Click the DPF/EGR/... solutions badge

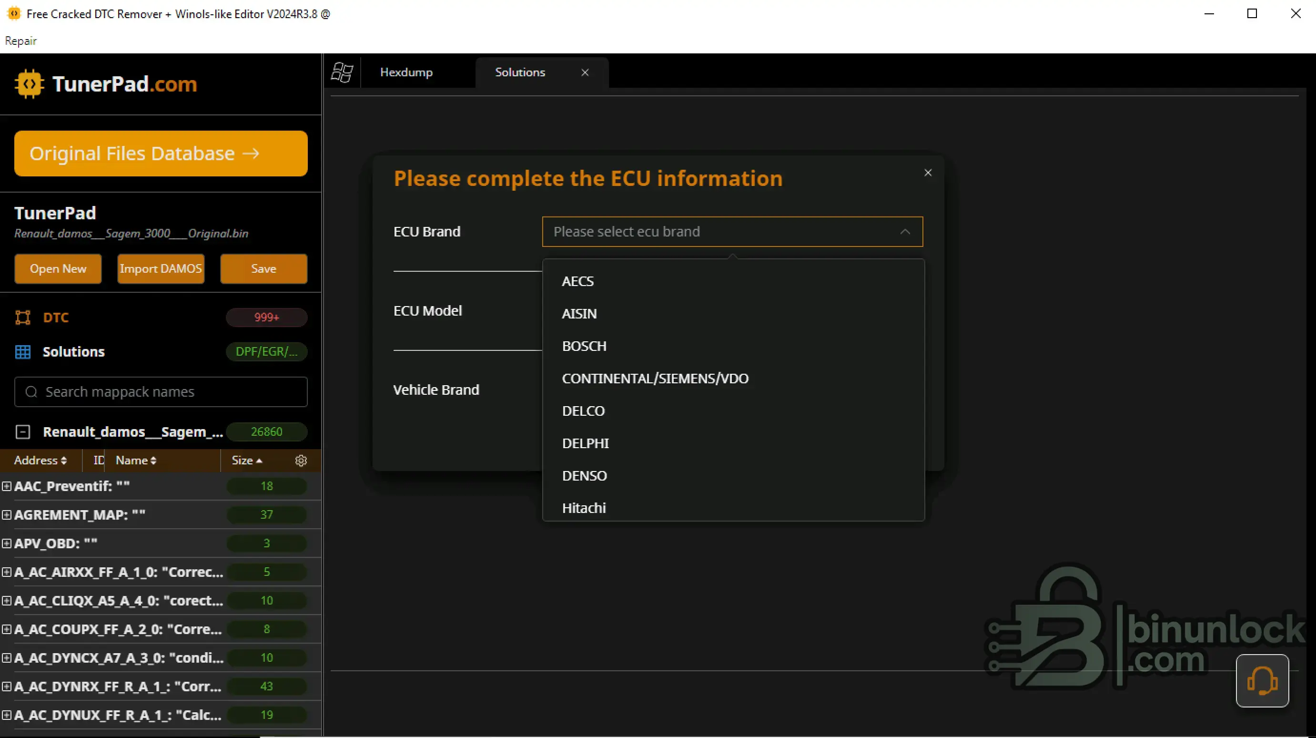(x=267, y=352)
